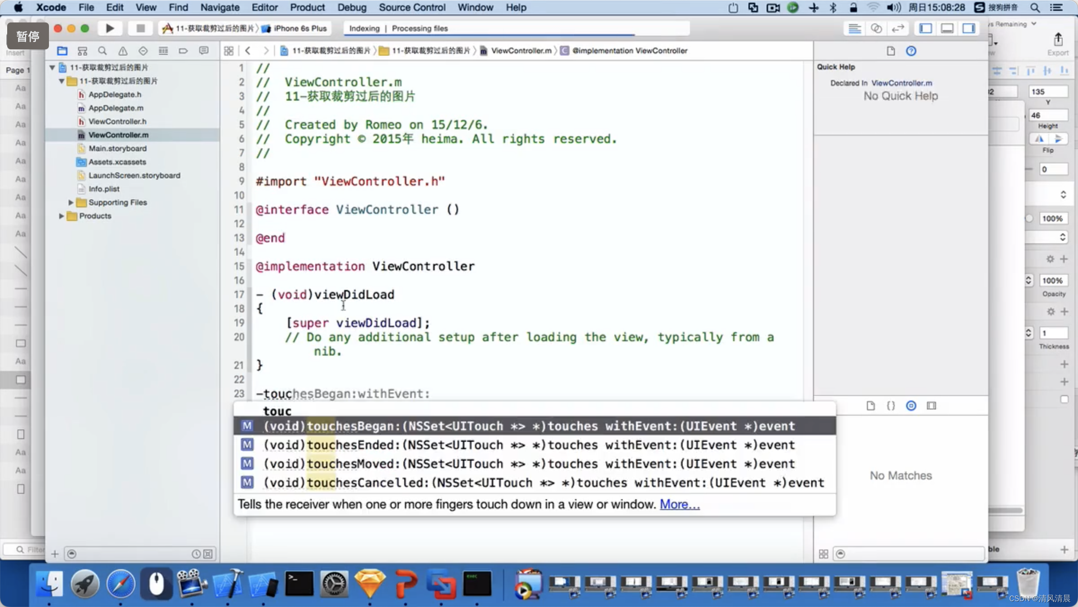Toggle grid view icon in library panel
The image size is (1078, 607).
point(823,554)
